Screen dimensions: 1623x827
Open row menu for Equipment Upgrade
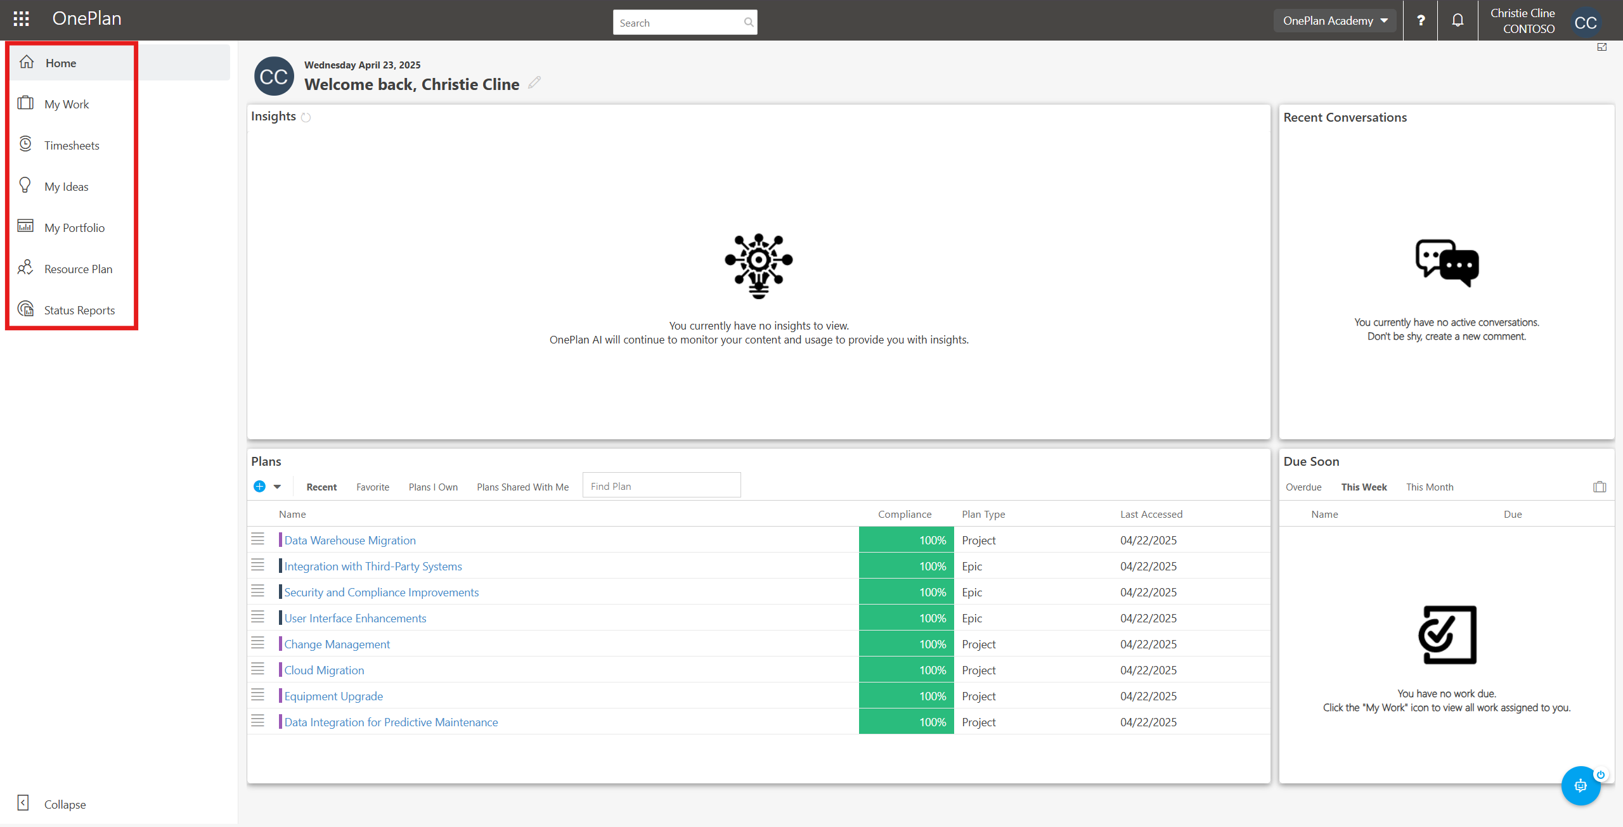point(257,695)
